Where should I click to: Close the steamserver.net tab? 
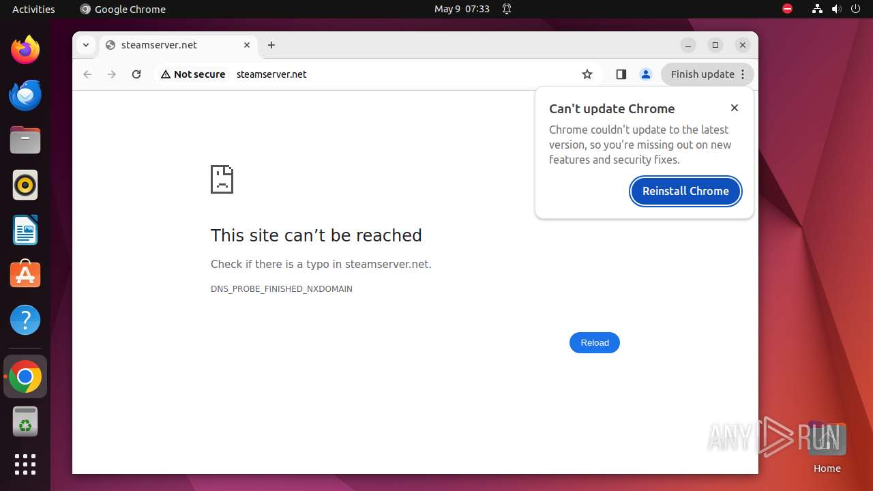(x=247, y=45)
